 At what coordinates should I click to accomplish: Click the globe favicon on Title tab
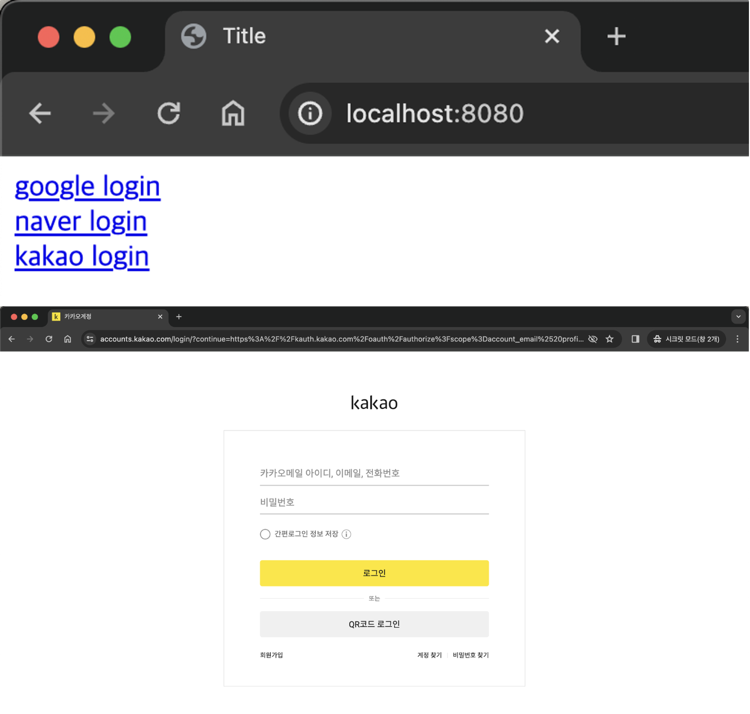[x=194, y=36]
